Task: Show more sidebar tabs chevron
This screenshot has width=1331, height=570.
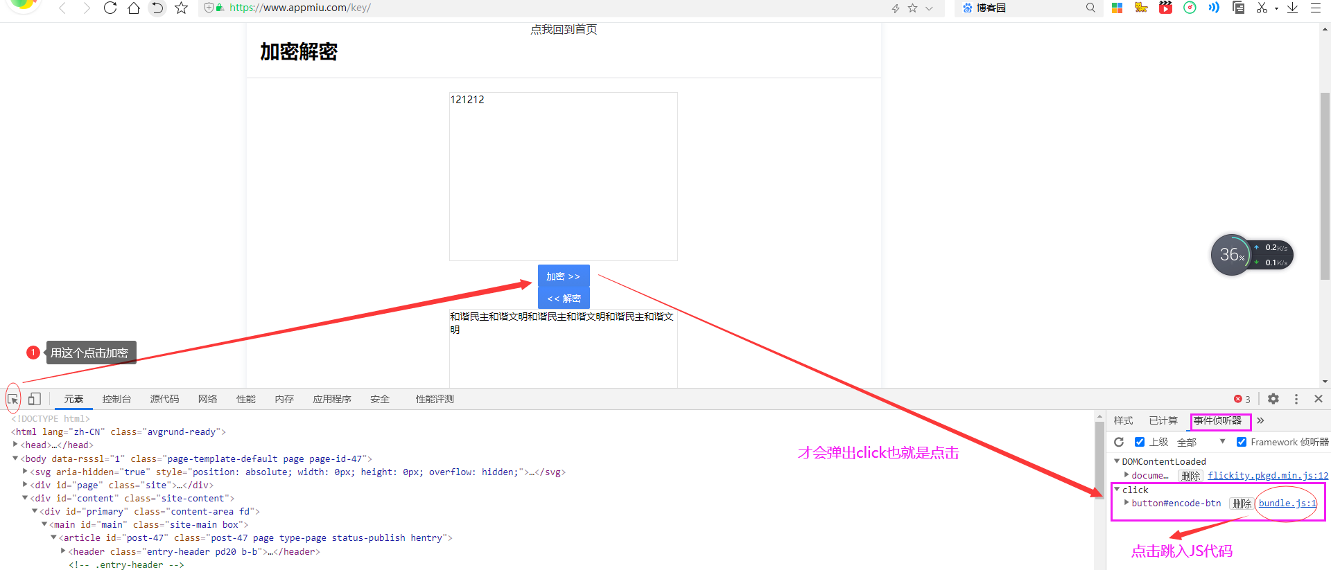Action: click(1260, 420)
